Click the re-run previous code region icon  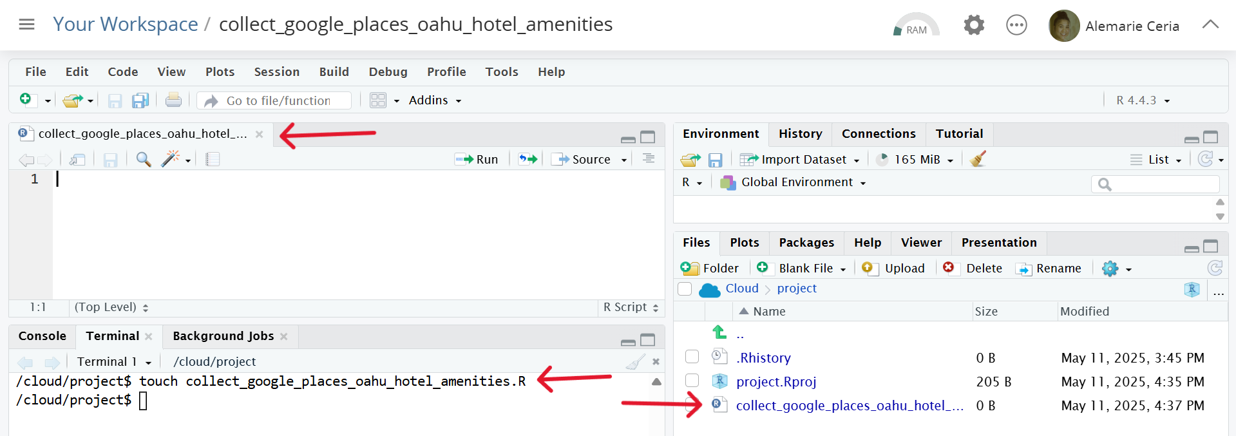528,159
